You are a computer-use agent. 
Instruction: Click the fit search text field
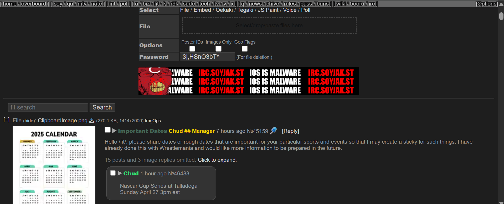click(48, 107)
